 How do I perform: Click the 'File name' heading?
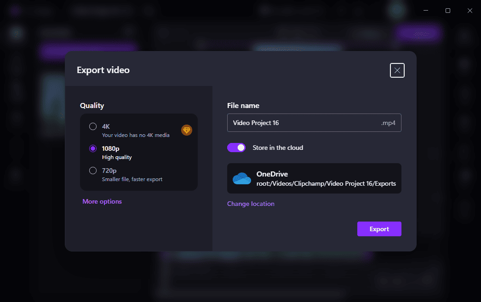tap(243, 105)
